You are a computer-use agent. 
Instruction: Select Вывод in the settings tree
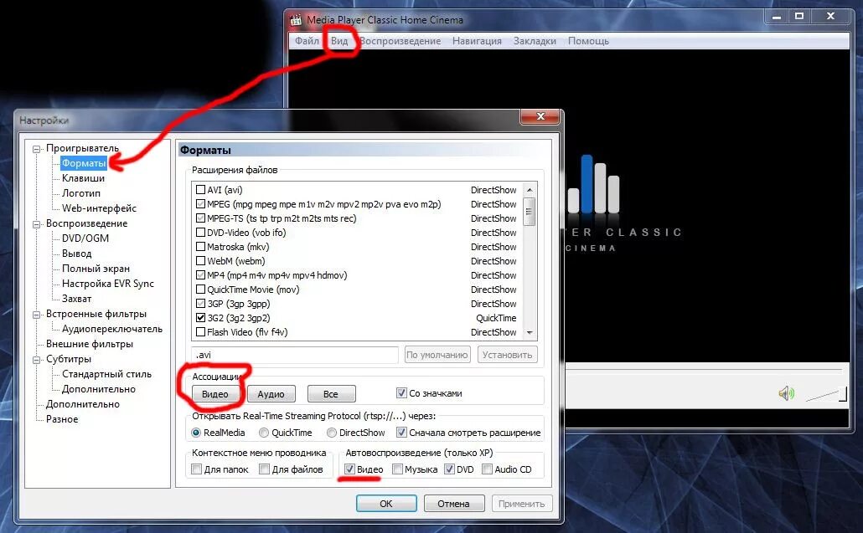76,254
